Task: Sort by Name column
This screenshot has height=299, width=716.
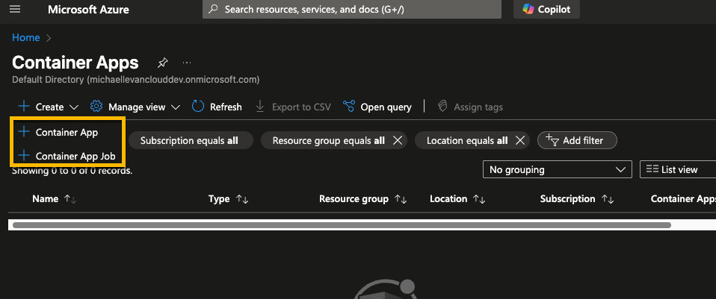Action: click(45, 199)
